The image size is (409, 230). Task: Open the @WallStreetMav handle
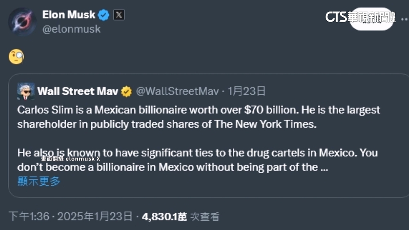click(x=177, y=92)
